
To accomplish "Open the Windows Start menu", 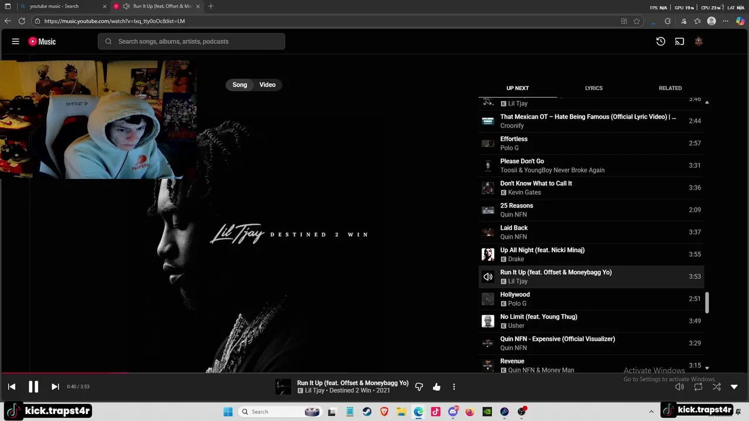I will tap(228, 412).
